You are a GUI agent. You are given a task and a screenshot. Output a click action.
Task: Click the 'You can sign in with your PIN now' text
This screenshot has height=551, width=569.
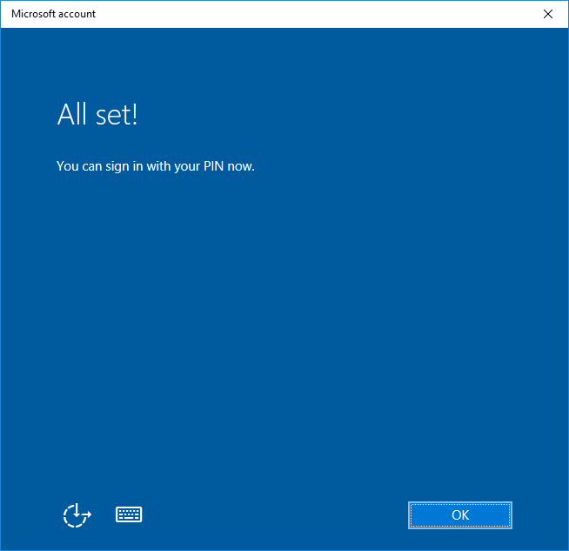click(x=155, y=165)
